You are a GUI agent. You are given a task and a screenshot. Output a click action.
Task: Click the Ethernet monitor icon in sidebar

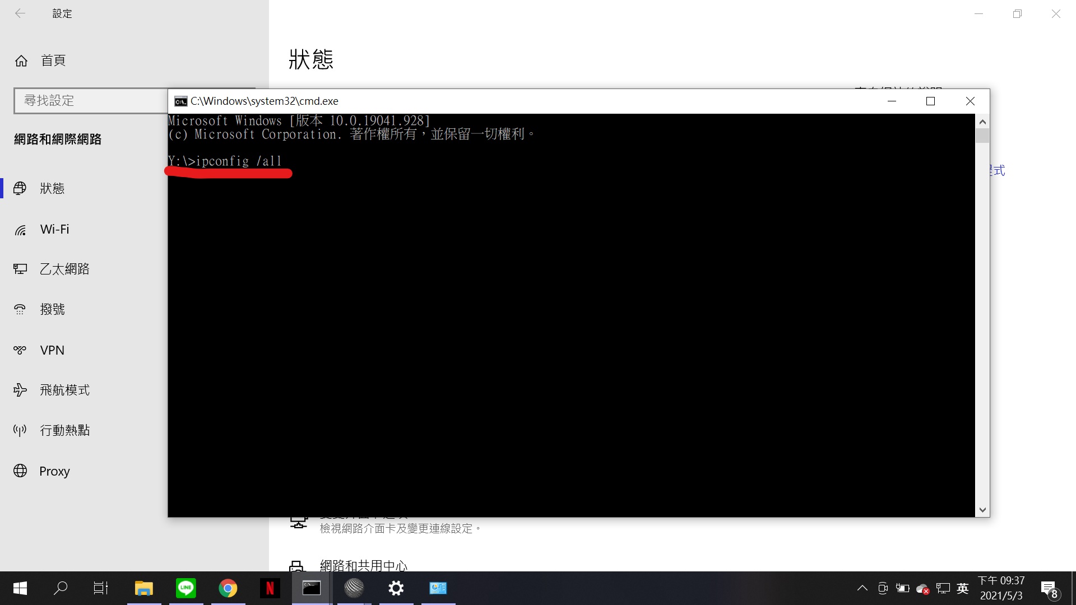pyautogui.click(x=20, y=269)
